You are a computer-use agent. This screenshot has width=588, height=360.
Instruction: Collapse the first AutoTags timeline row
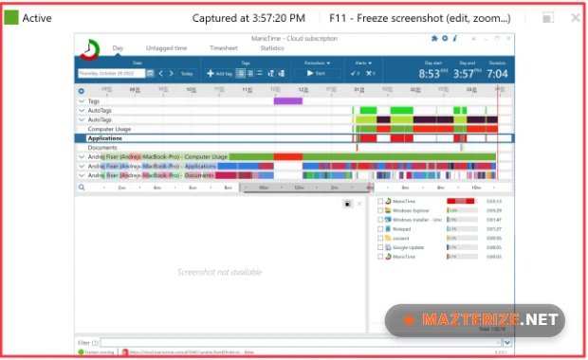pos(82,111)
